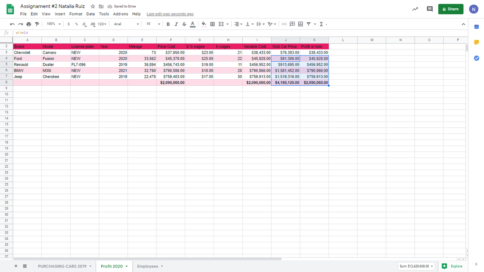Image resolution: width=484 pixels, height=272 pixels.
Task: Click the Explore button
Action: pyautogui.click(x=452, y=266)
